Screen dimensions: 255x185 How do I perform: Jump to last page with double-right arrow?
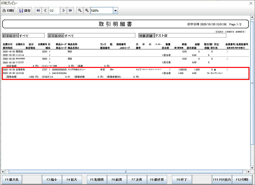pyautogui.click(x=70, y=11)
